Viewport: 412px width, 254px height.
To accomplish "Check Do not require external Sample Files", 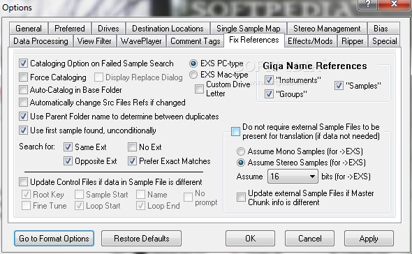I will pyautogui.click(x=235, y=131).
